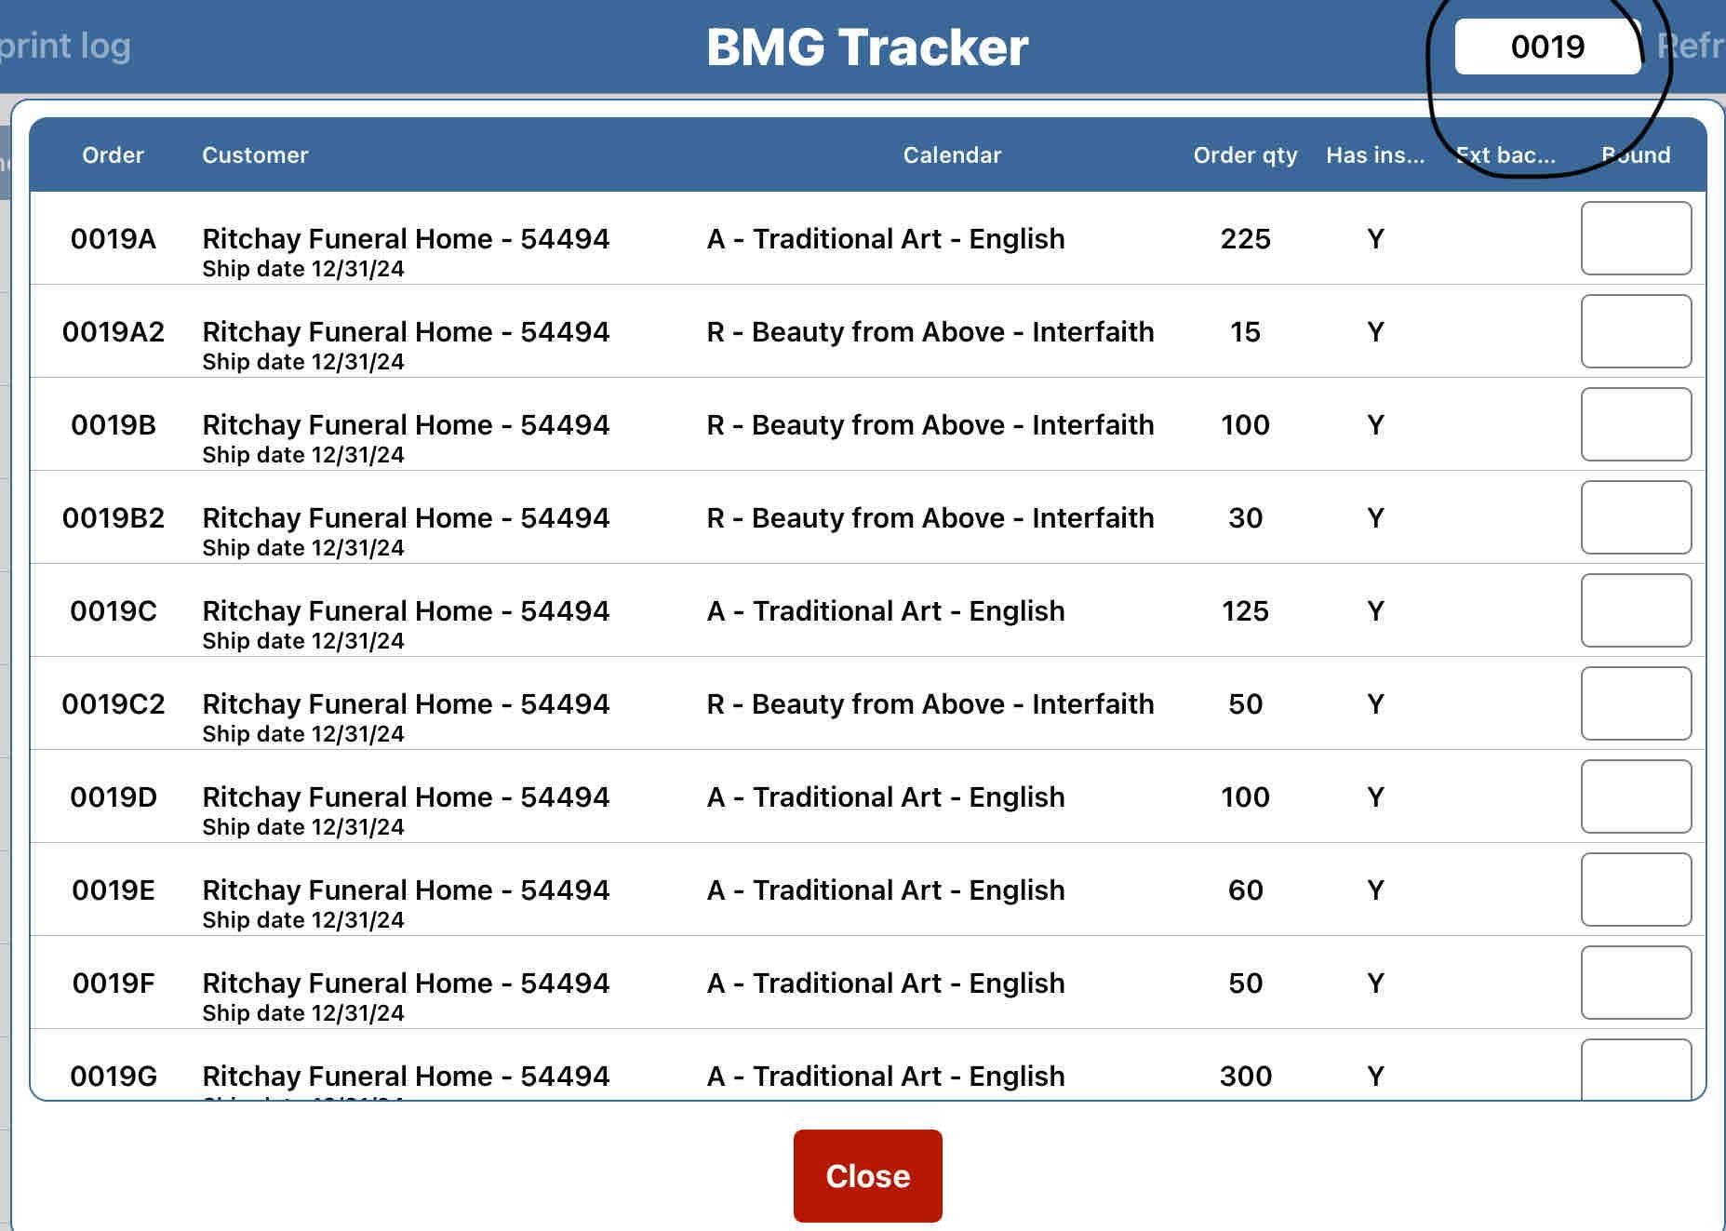Screen dimensions: 1726x1231
Task: Click the Calendar column header
Action: (x=951, y=155)
